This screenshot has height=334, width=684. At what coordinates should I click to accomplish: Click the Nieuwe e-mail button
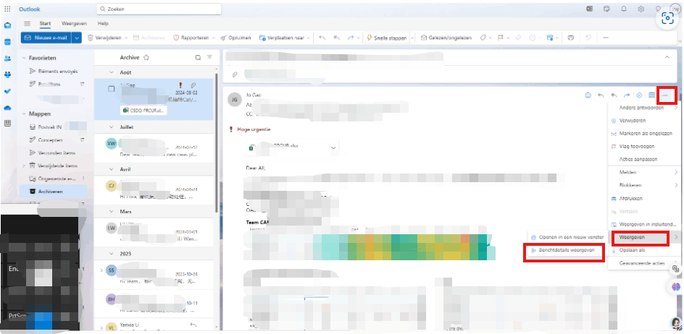coord(46,38)
